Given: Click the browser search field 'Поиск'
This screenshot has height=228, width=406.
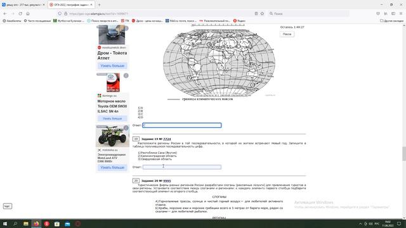Looking at the screenshot, I should point(308,13).
